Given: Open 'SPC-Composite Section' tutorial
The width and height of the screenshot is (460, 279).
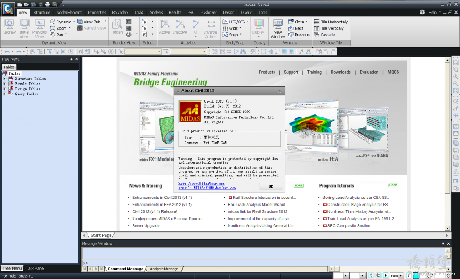Looking at the screenshot, I should pos(349,226).
